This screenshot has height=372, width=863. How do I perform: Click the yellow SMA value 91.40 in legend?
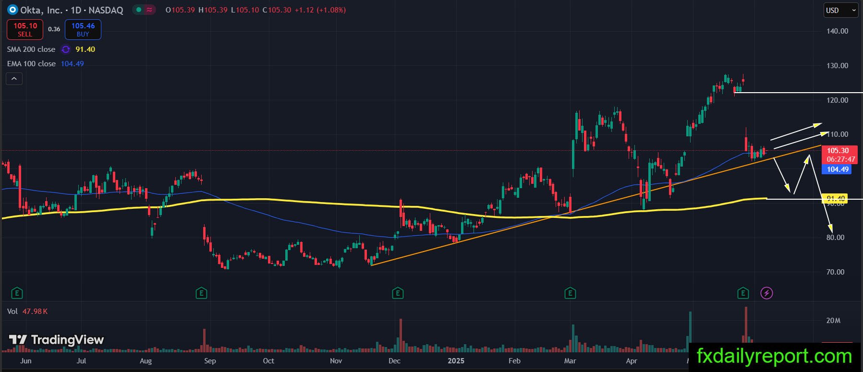(x=85, y=49)
